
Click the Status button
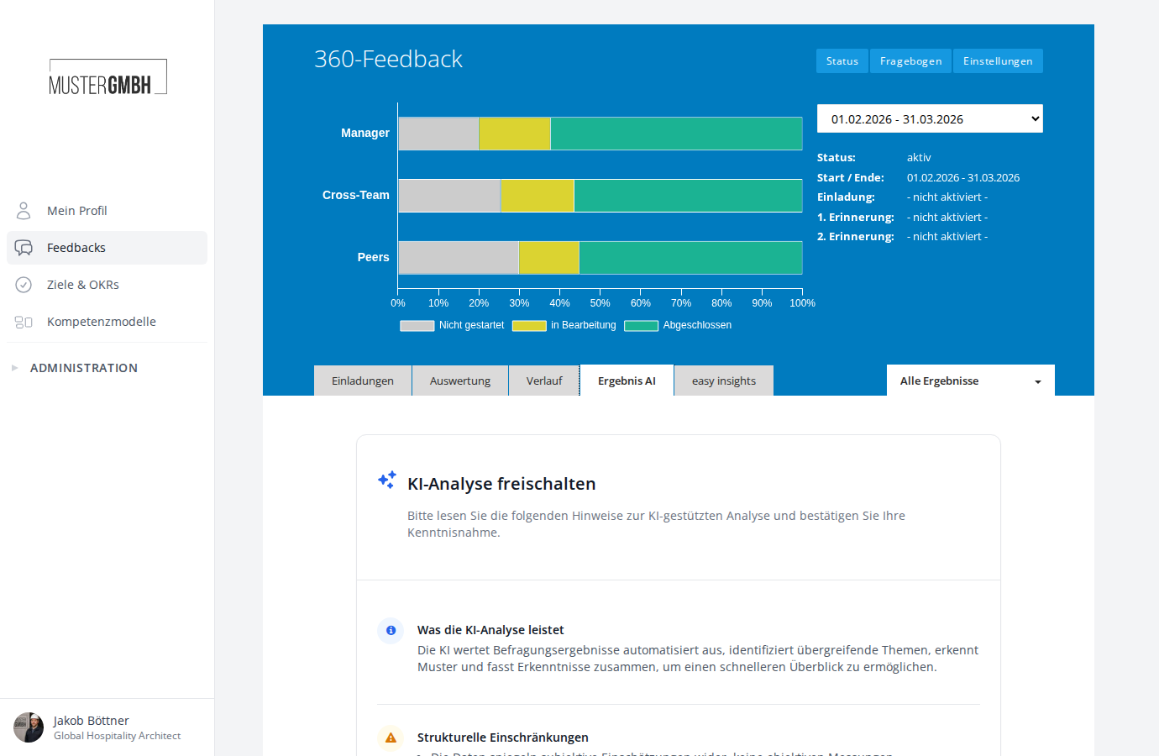(x=842, y=60)
